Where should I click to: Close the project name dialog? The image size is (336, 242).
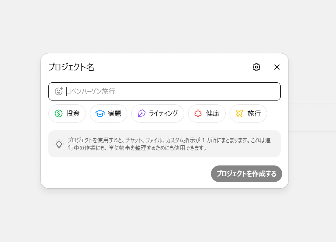(277, 67)
